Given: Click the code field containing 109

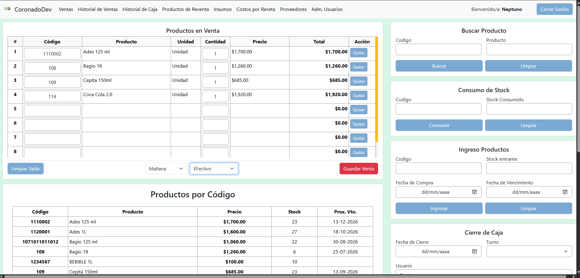Looking at the screenshot, I should point(52,82).
